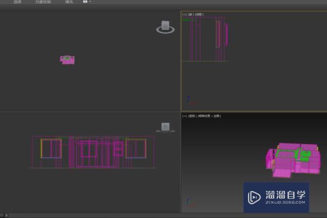Open the 填充 ribbon tab
Image resolution: width=327 pixels, height=218 pixels.
point(69,2)
